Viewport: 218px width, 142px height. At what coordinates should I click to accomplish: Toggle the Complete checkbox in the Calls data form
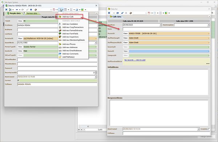tap(209, 129)
